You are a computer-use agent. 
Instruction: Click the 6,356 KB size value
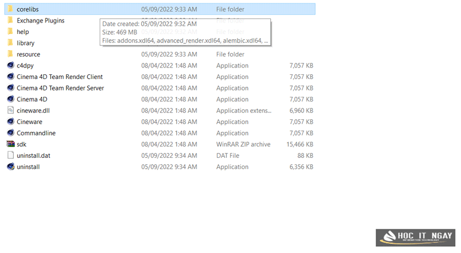pos(301,167)
